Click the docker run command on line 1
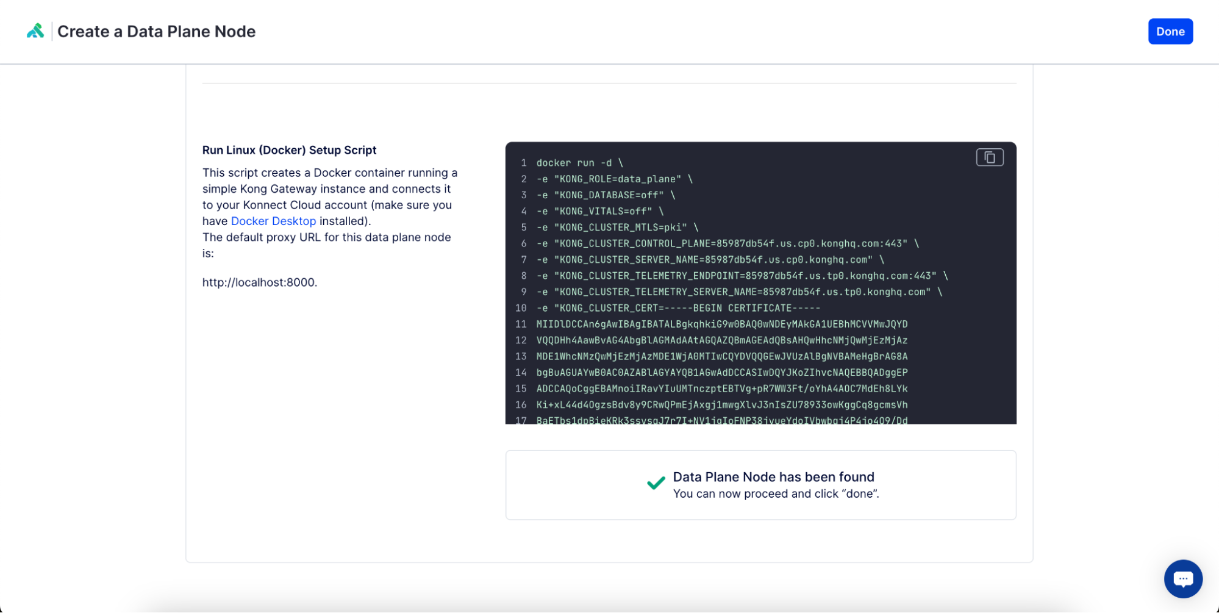The image size is (1219, 613). 578,163
